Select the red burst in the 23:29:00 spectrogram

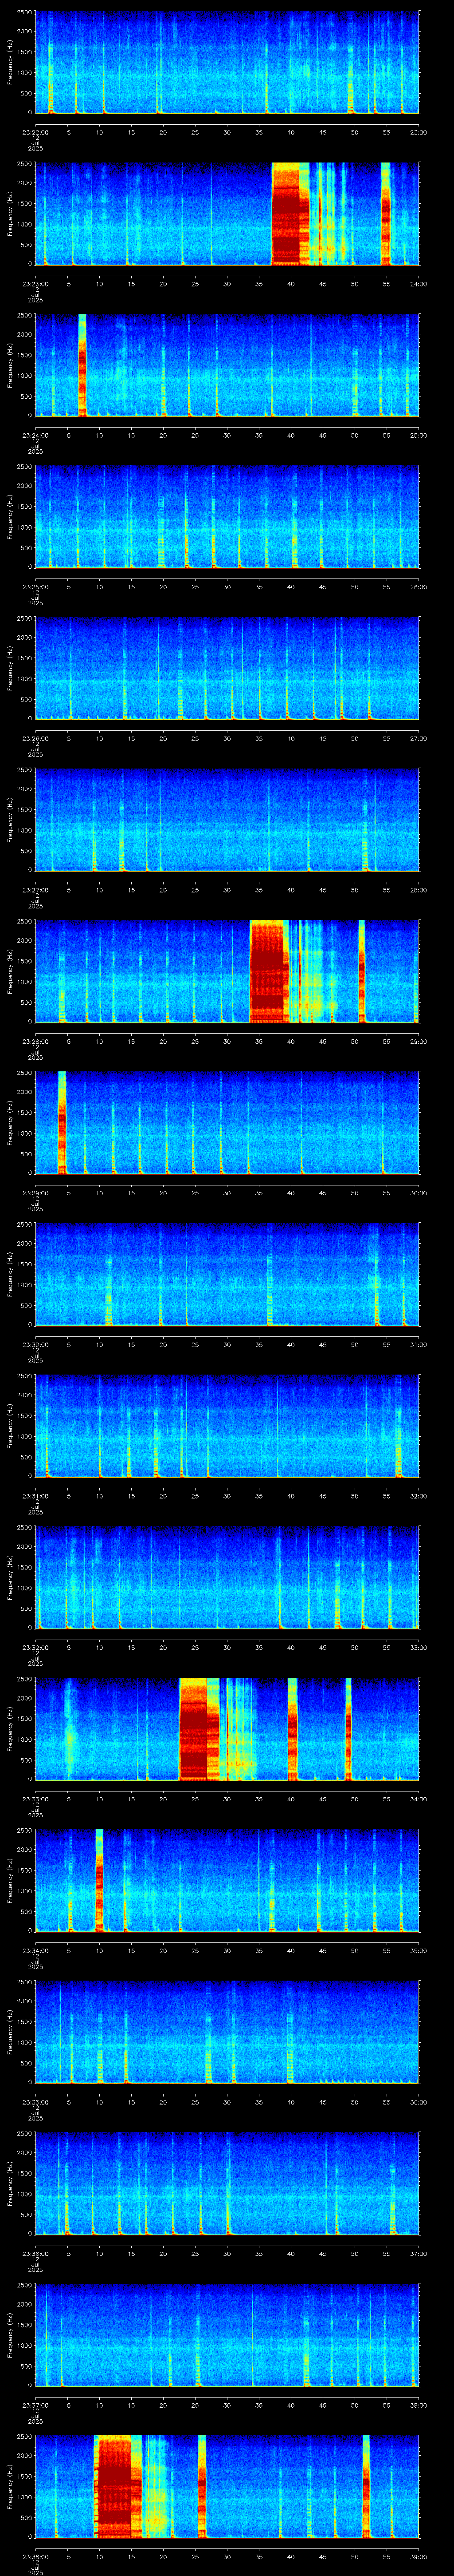pyautogui.click(x=62, y=1122)
